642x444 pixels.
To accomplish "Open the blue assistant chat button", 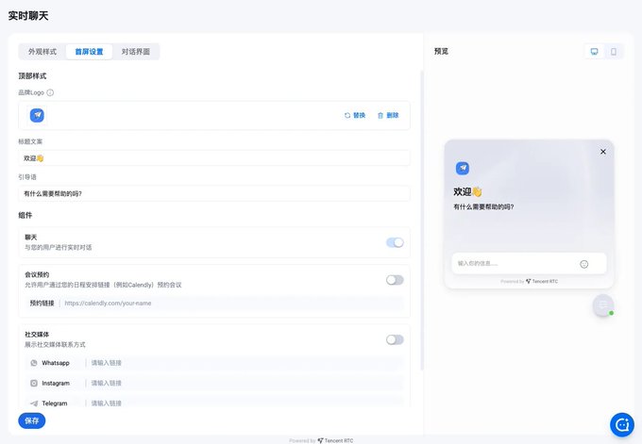I will pos(622,425).
